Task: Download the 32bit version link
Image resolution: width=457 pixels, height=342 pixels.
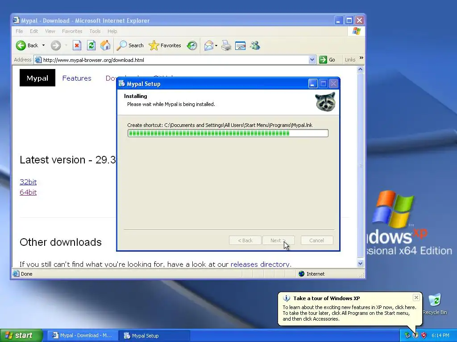Action: (x=28, y=182)
